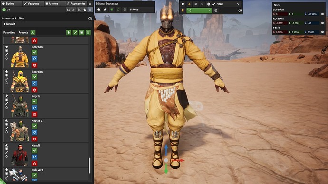Click the X icon in gizmo toolbar
328x184 pixels.
pyautogui.click(x=183, y=4)
